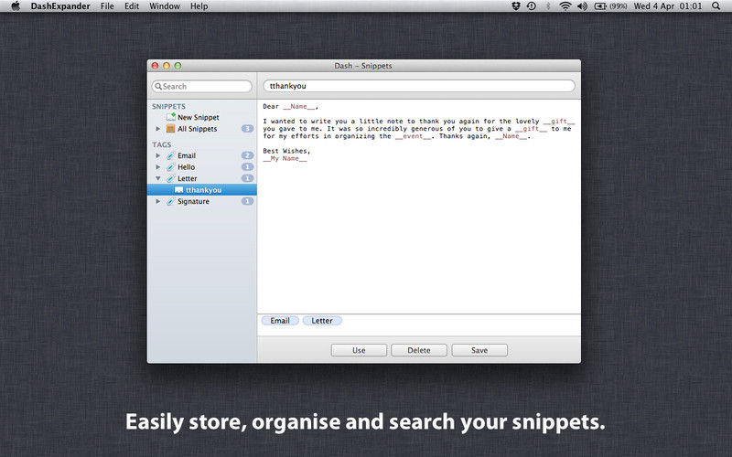Click the Signature count badge

click(x=247, y=201)
